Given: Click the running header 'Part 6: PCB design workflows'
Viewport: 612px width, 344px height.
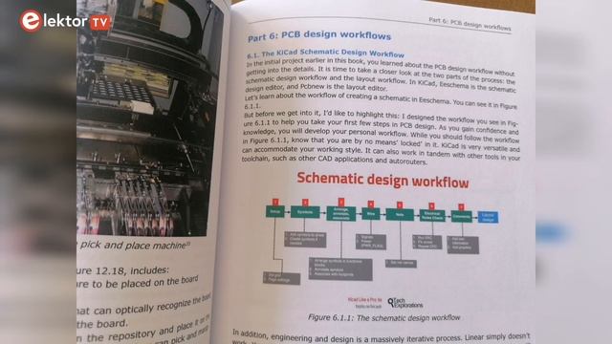Looking at the screenshot, I should click(470, 24).
